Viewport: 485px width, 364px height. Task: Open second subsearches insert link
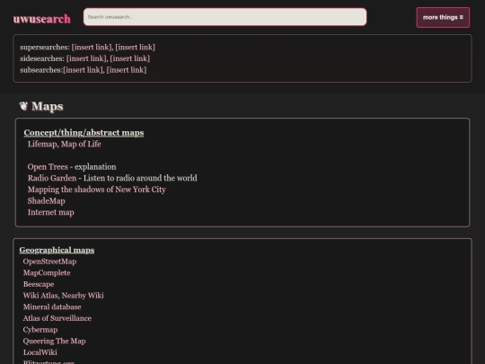127,70
